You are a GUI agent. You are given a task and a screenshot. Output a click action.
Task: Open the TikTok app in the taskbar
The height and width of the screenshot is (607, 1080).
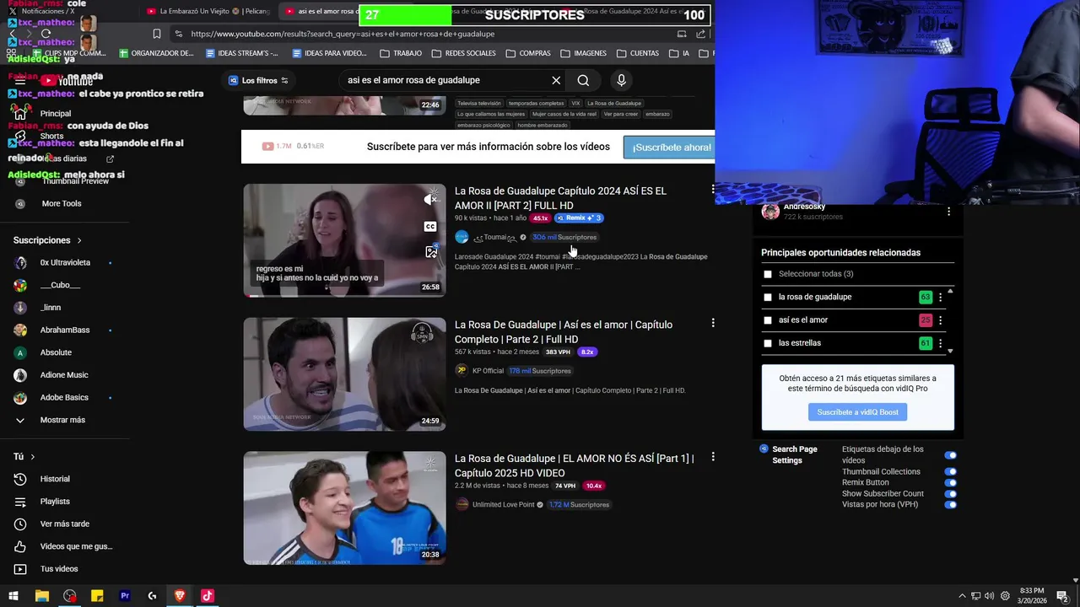pos(208,596)
